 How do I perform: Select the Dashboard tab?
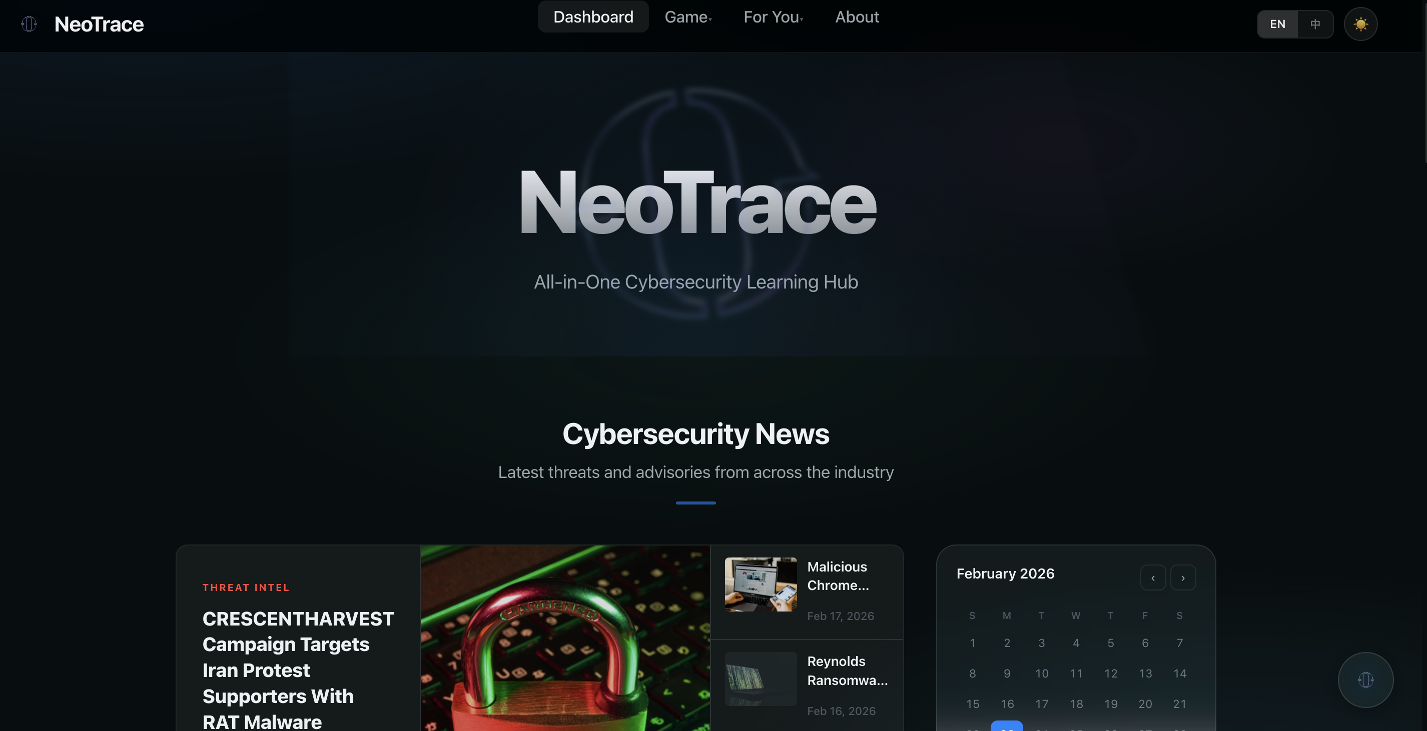tap(593, 17)
